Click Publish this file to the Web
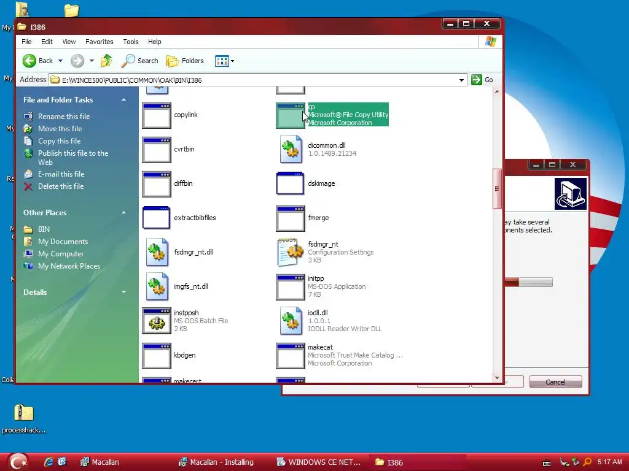Image resolution: width=629 pixels, height=471 pixels. pyautogui.click(x=73, y=158)
